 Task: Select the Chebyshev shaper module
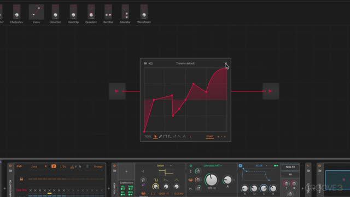point(16,14)
